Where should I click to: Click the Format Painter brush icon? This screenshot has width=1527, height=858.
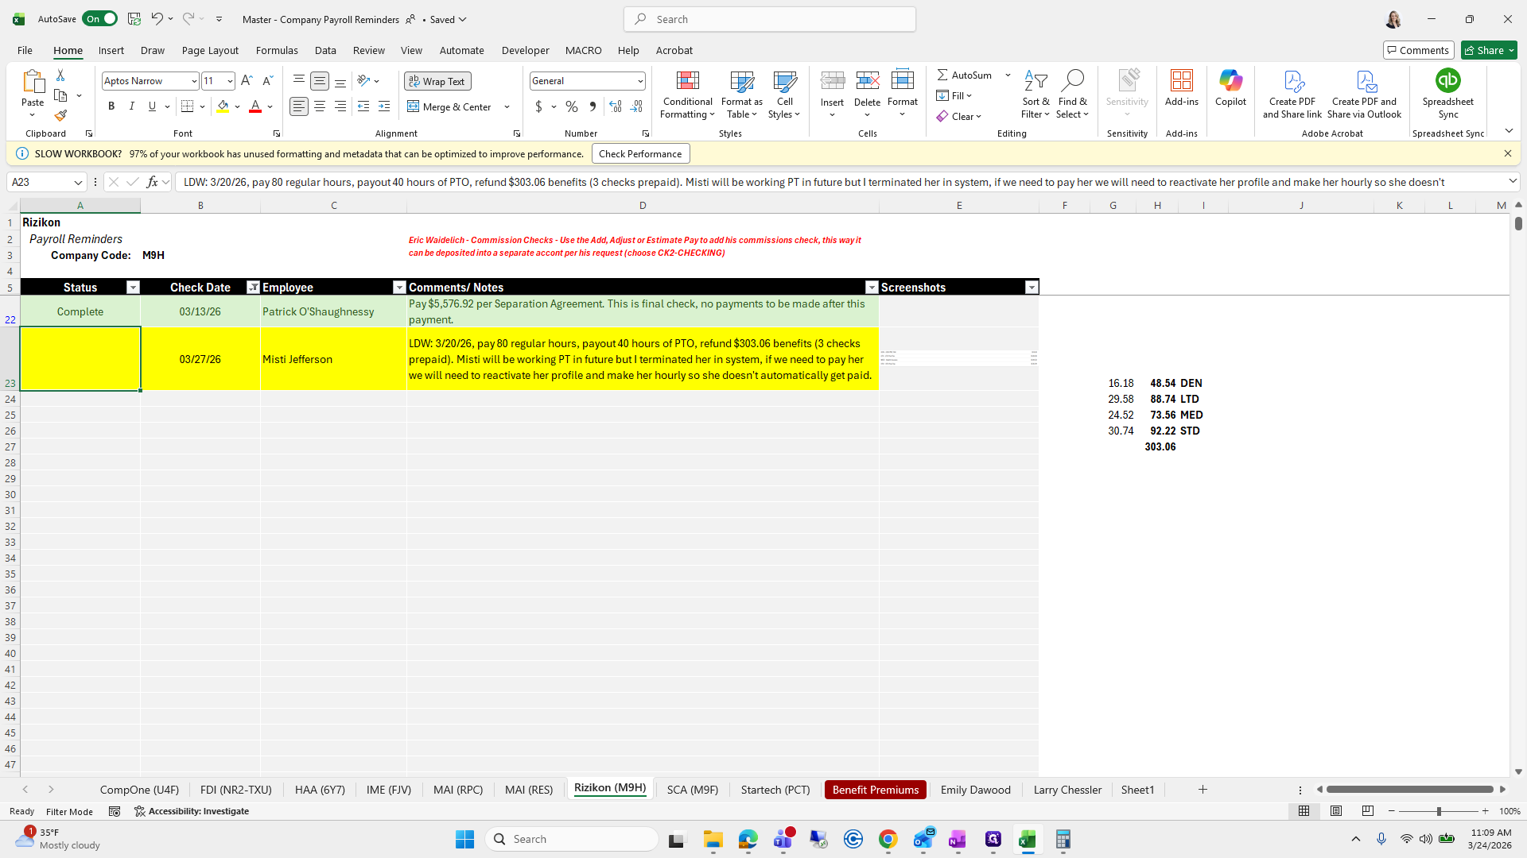tap(60, 116)
